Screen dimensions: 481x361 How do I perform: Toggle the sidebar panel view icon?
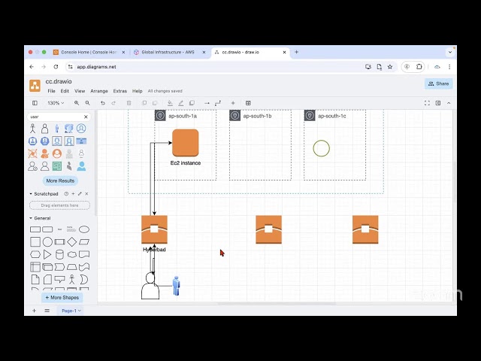click(35, 103)
